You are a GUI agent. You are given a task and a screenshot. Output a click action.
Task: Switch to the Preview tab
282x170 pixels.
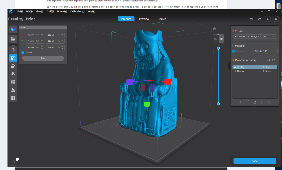tap(144, 19)
